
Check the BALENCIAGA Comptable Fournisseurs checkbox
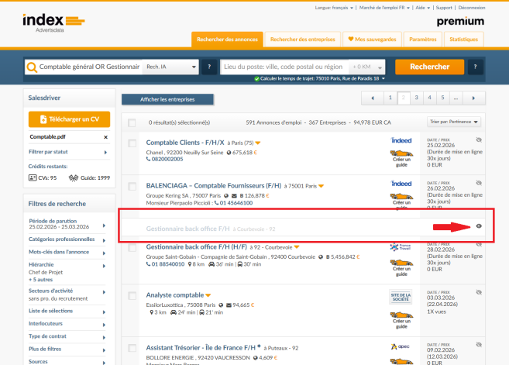[132, 187]
